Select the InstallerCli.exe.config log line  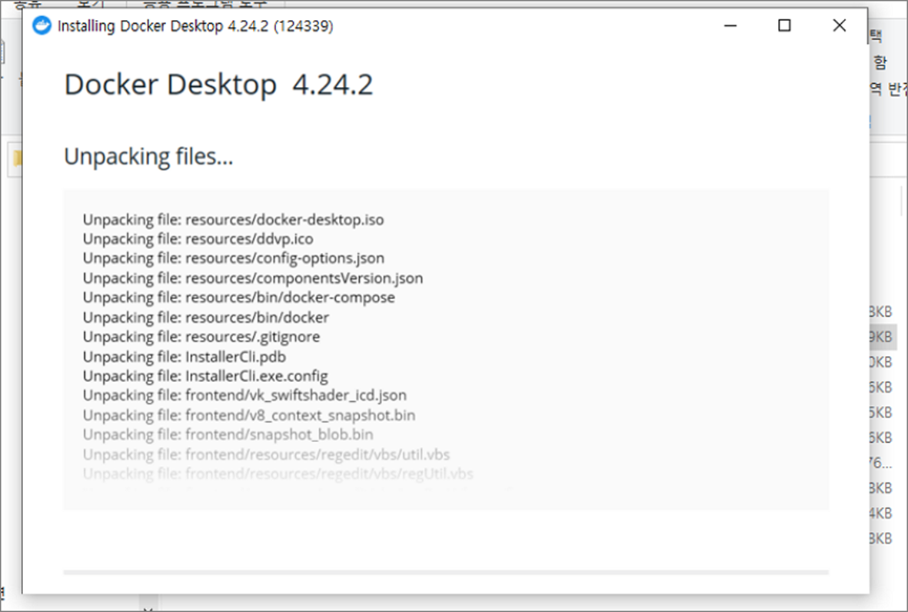click(205, 376)
